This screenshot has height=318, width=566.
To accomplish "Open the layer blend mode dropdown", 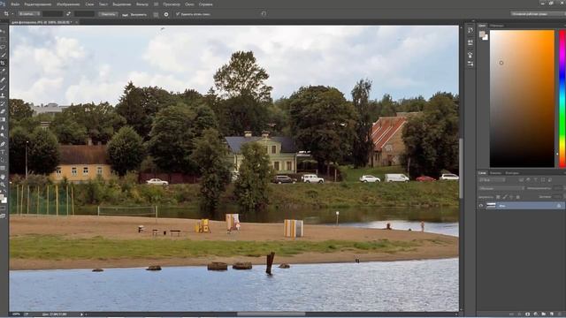I will tap(501, 188).
